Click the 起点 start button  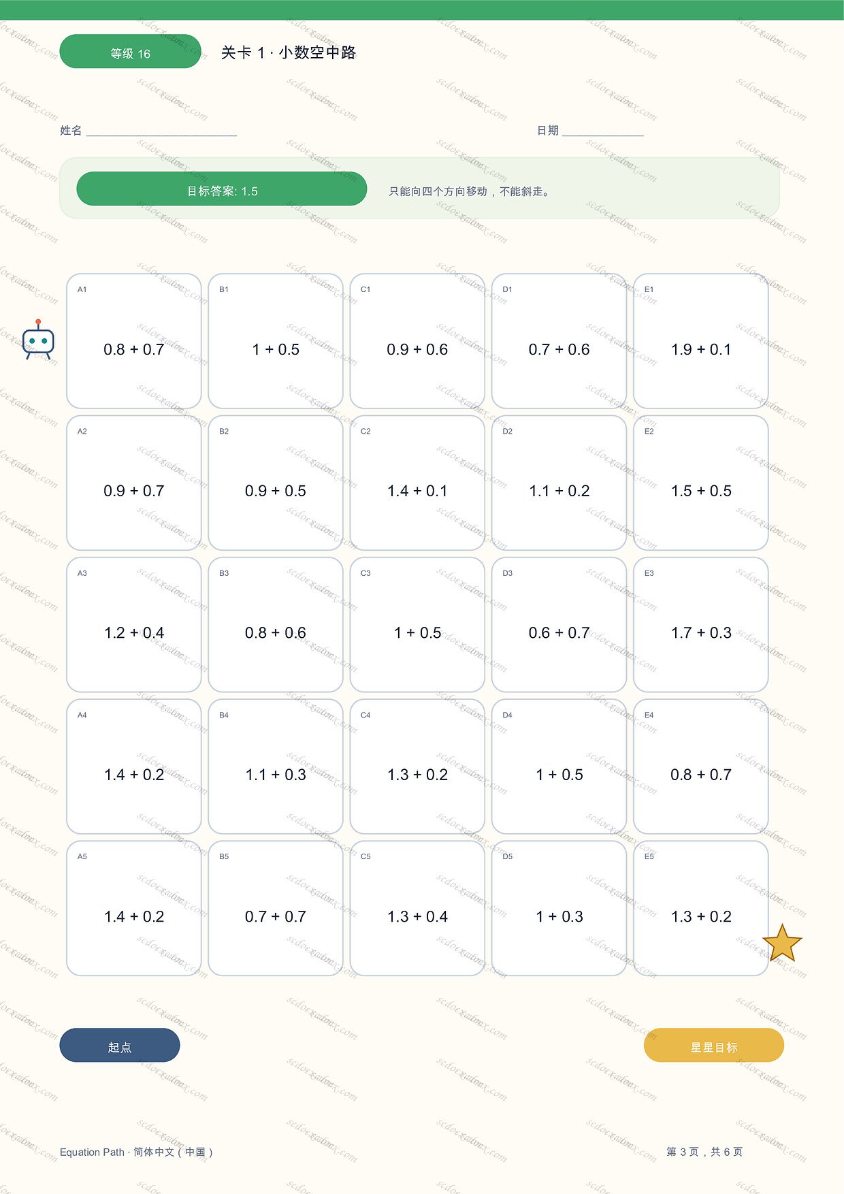120,1045
